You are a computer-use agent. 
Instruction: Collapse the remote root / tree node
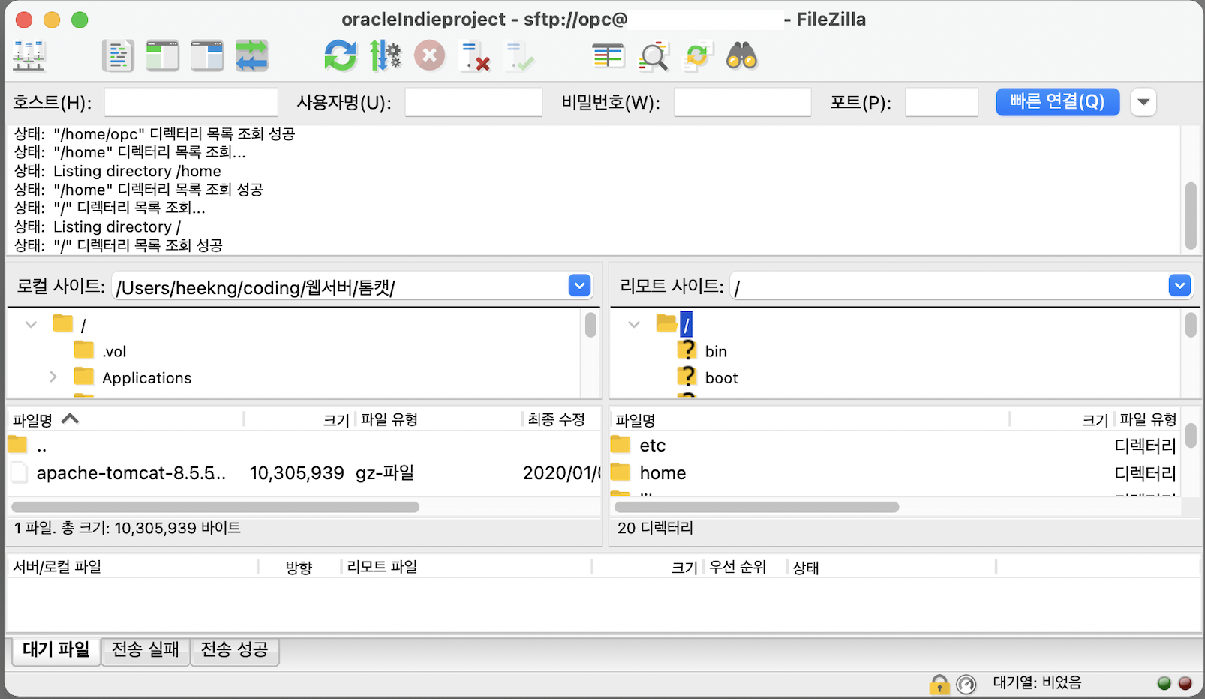tap(634, 325)
